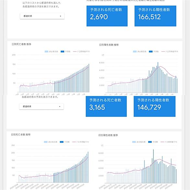The width and height of the screenshot is (190, 190).
Task: Click the 250 axis label in the lower 日別死亡者数 chart
Action: pyautogui.click(x=13, y=145)
